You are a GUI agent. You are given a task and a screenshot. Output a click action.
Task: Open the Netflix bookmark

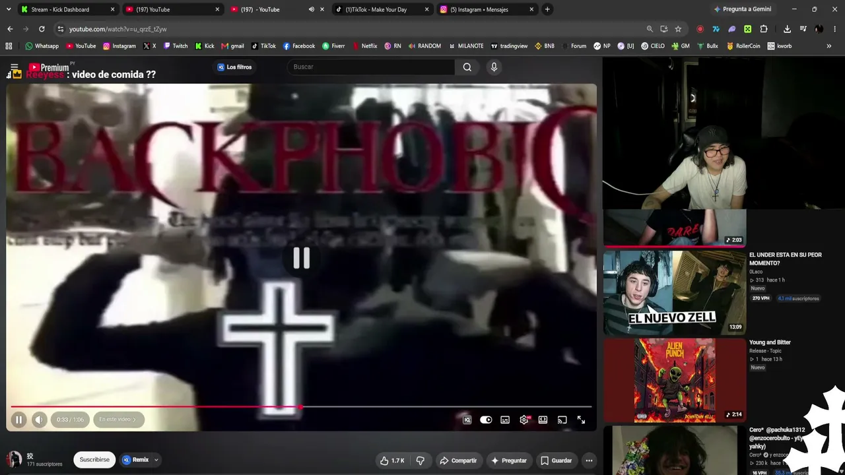pyautogui.click(x=364, y=46)
